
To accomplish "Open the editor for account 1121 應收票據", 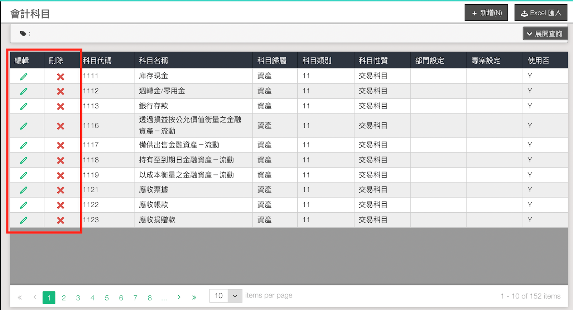I will 24,190.
